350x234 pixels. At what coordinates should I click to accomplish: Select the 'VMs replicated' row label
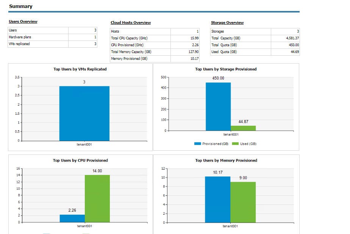point(19,44)
